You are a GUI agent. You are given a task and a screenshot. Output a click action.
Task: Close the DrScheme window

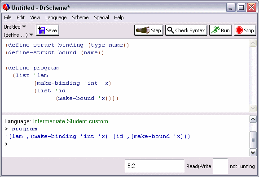[x=251, y=8]
